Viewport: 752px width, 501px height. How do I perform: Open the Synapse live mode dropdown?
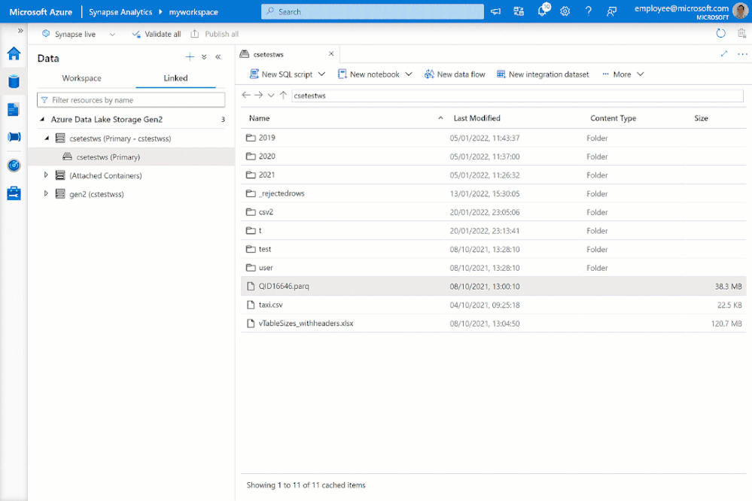pyautogui.click(x=112, y=34)
